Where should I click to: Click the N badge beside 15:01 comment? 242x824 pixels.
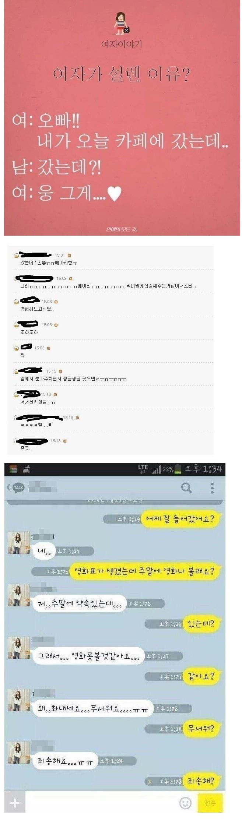tap(69, 255)
